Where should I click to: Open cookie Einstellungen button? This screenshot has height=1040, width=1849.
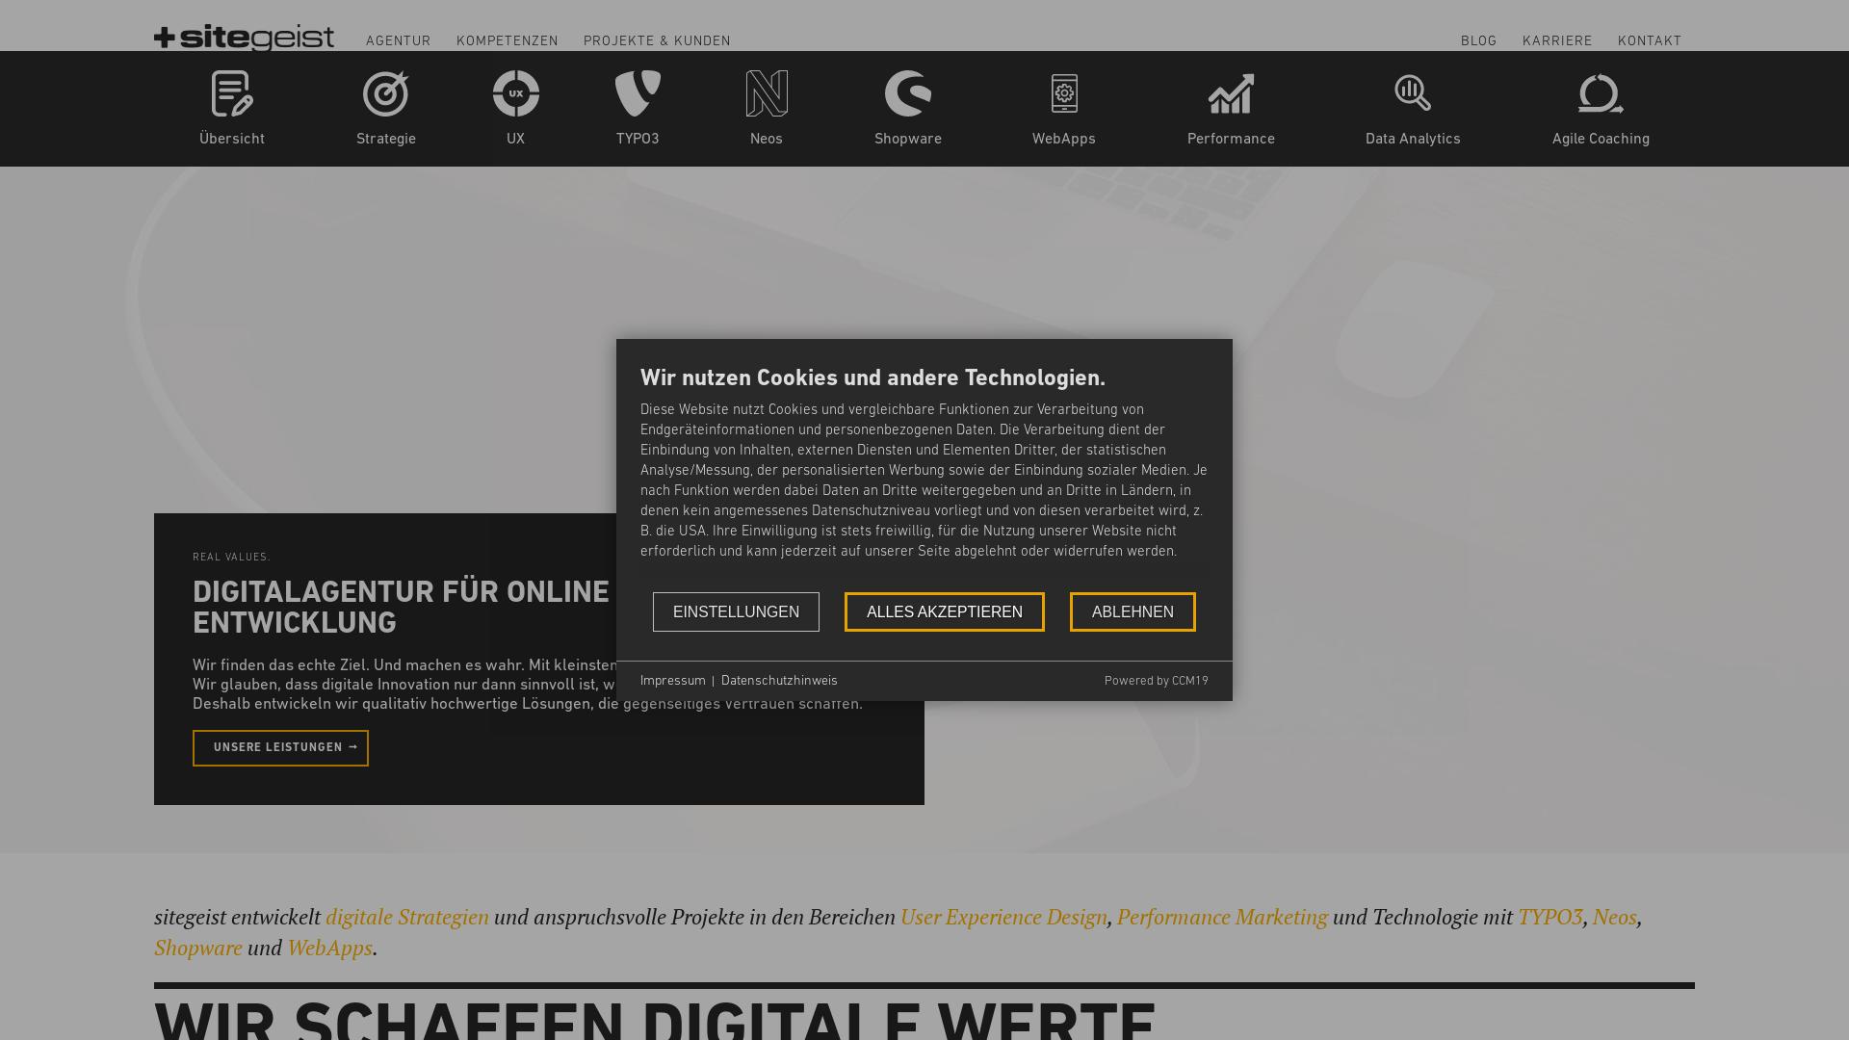tap(736, 612)
